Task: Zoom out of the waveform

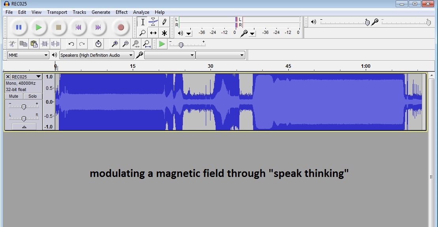Action: pyautogui.click(x=126, y=44)
